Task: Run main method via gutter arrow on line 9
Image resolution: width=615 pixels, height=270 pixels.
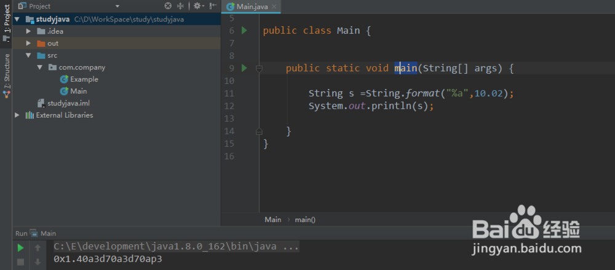Action: coord(244,68)
